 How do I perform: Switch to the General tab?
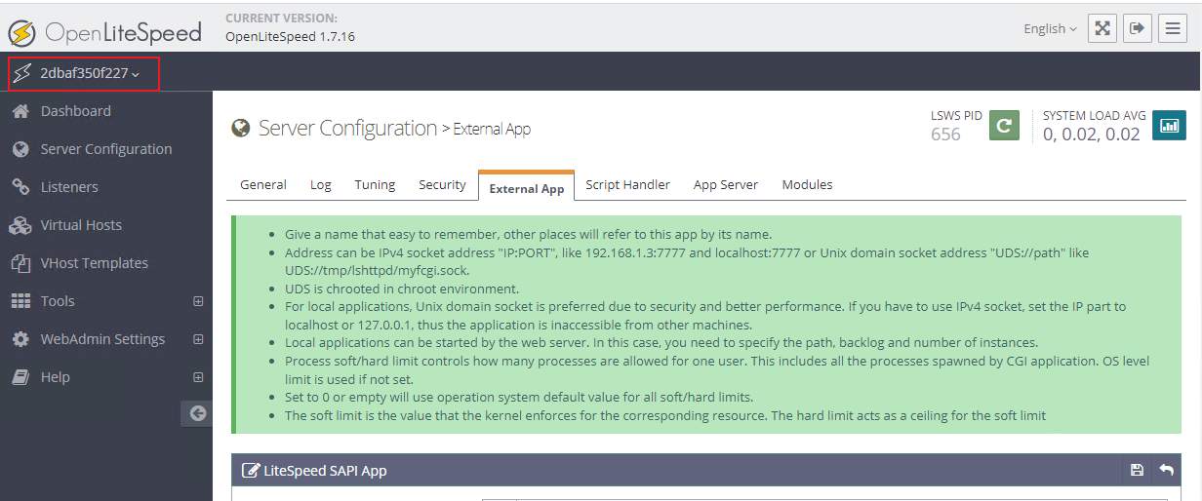coord(263,184)
